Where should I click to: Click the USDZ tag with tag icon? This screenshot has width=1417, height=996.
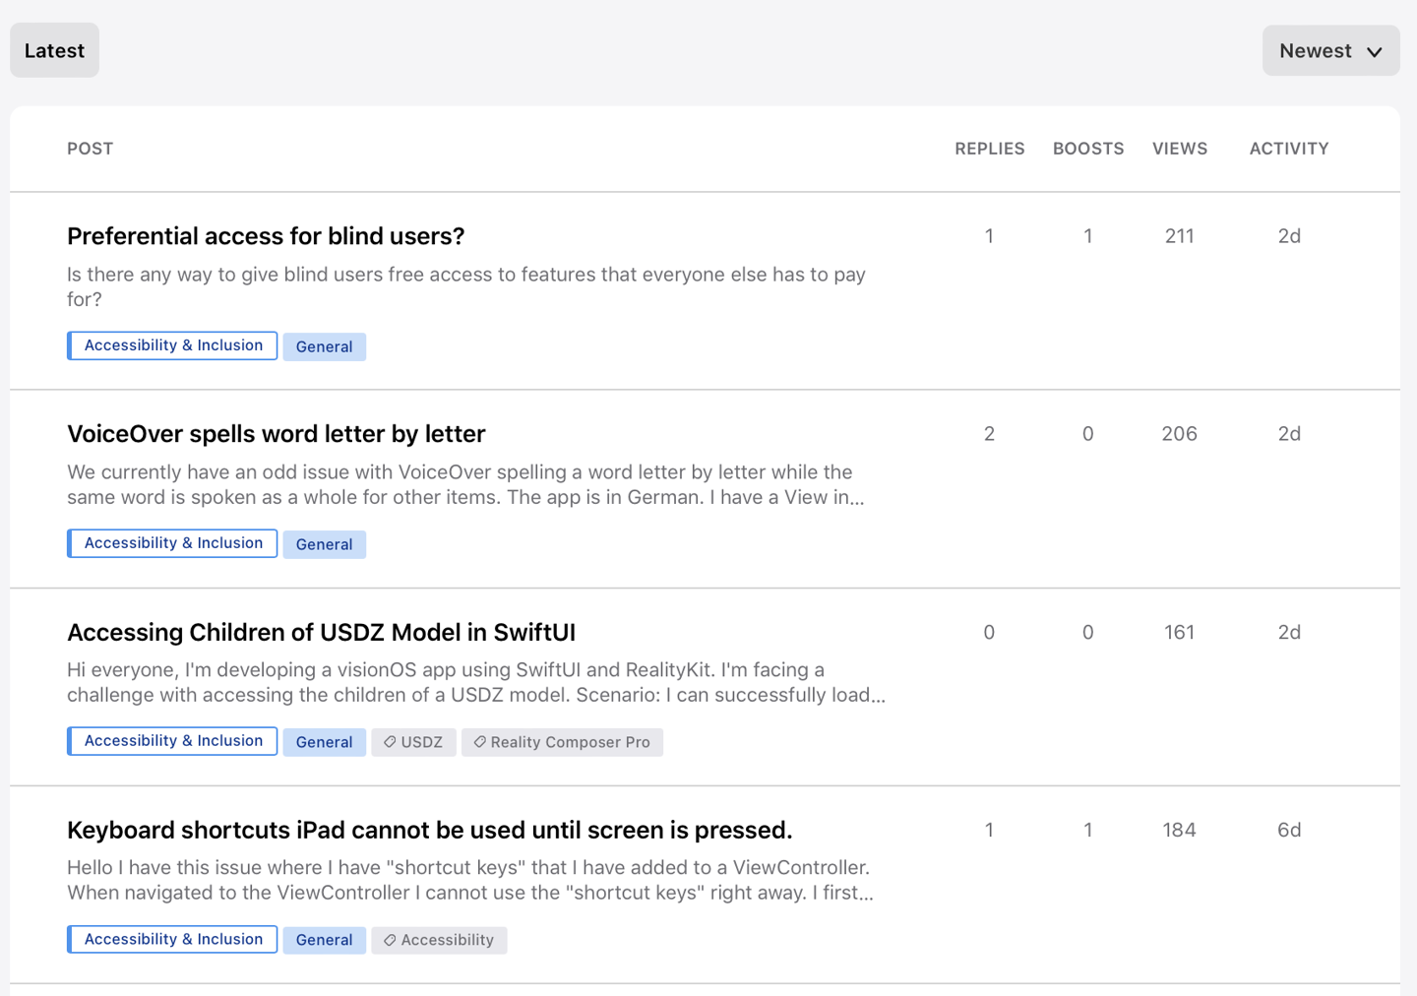[413, 742]
